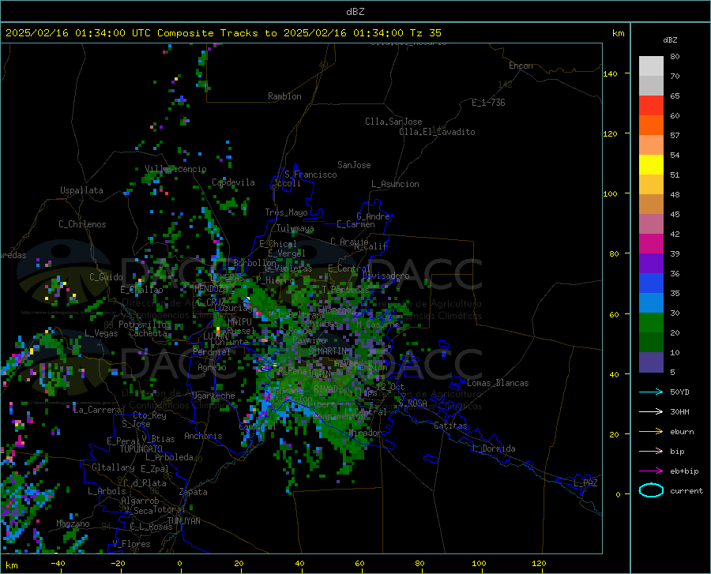Click the S_Francisco map label
The height and width of the screenshot is (574, 711).
point(310,174)
